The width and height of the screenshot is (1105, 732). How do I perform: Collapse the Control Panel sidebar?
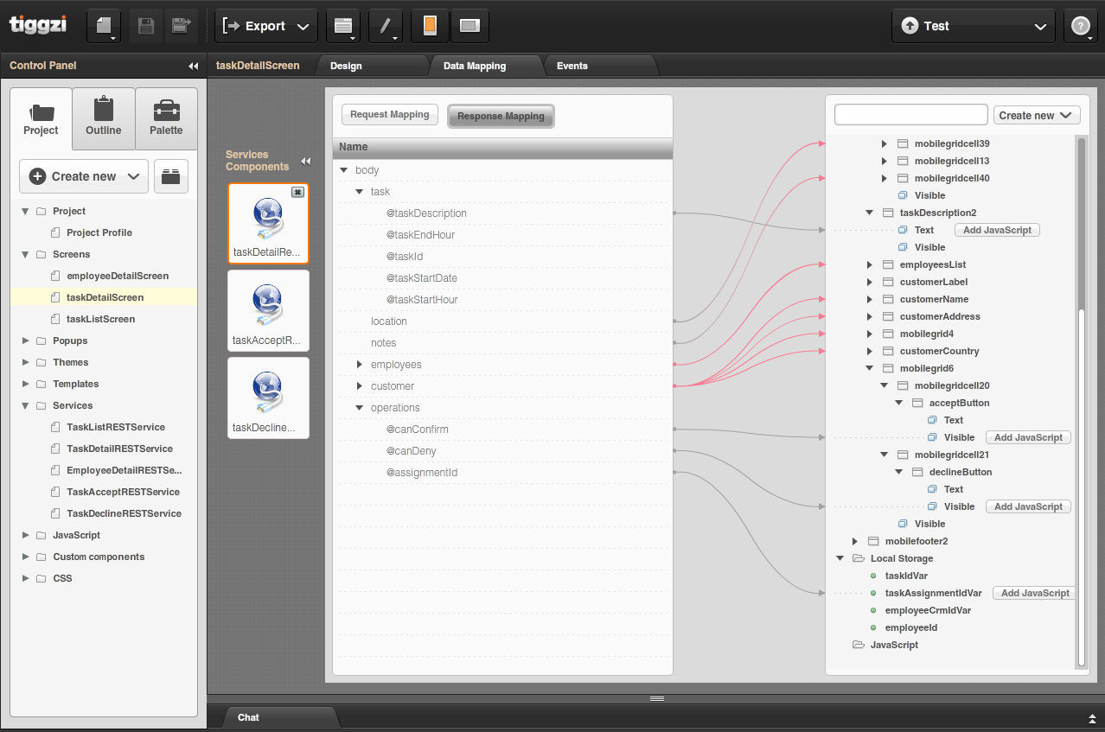[x=193, y=66]
